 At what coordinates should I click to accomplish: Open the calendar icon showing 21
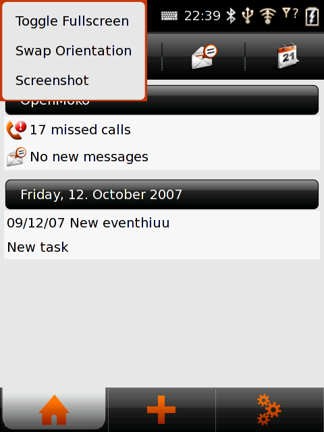(288, 56)
